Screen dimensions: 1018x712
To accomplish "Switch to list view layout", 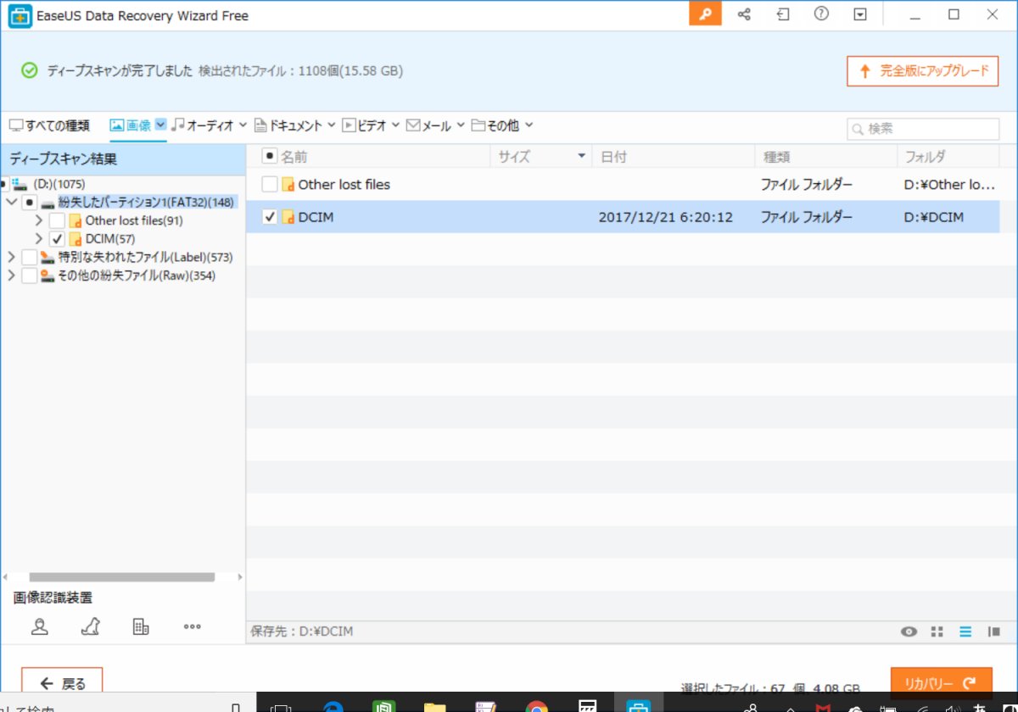I will [965, 631].
